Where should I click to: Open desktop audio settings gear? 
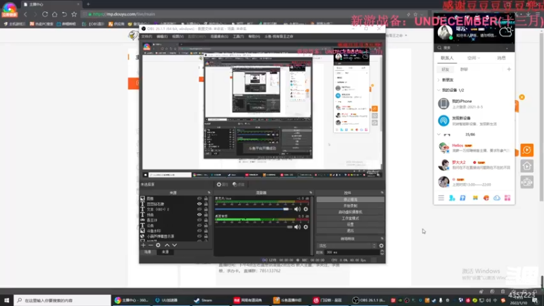[x=305, y=227]
